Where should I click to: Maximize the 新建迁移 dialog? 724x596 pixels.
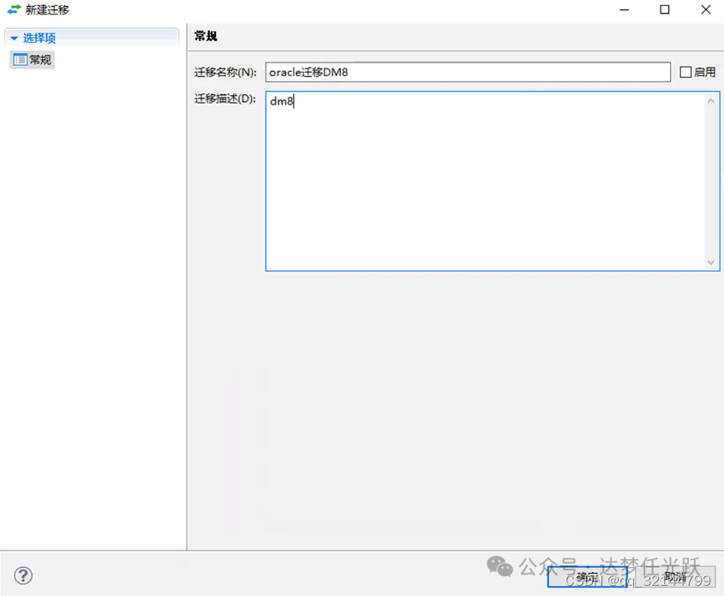click(x=664, y=9)
